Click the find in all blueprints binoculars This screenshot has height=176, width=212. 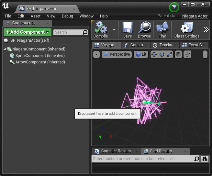(x=205, y=159)
